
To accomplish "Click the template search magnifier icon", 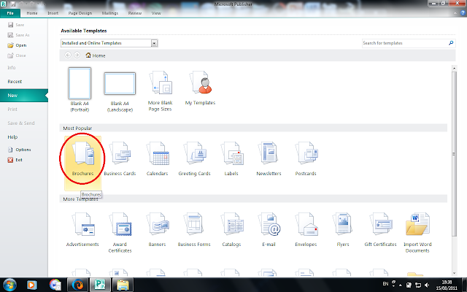I will click(451, 43).
